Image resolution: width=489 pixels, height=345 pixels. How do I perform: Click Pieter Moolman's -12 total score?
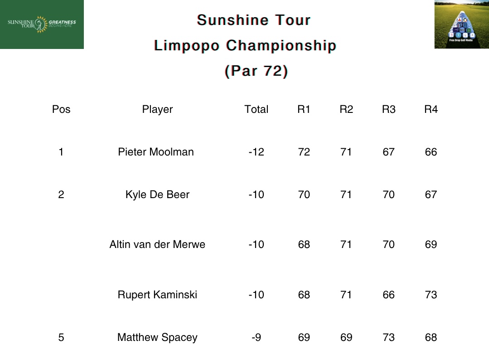(256, 152)
